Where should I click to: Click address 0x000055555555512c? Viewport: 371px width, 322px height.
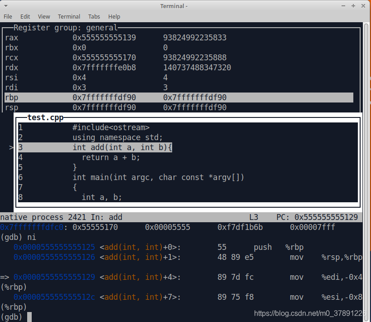(54, 297)
